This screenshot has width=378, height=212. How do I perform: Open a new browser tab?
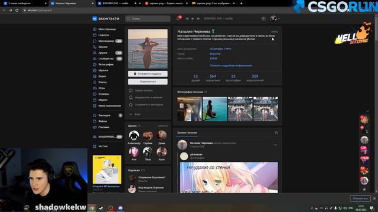(242, 4)
